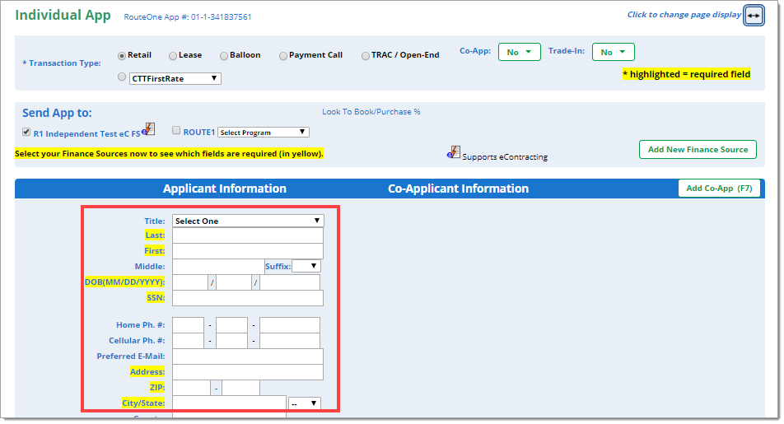
Task: Open the Select Program dropdown
Action: 263,133
